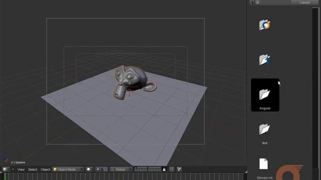Image resolution: width=321 pixels, height=180 pixels.
Task: Collapse the header menus arrow
Action: point(13,169)
